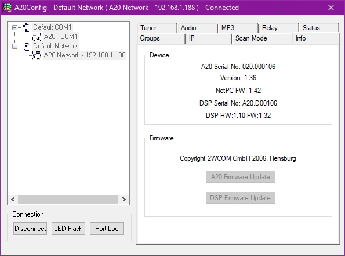Open the Audio tab
This screenshot has width=345, height=256.
click(197, 28)
